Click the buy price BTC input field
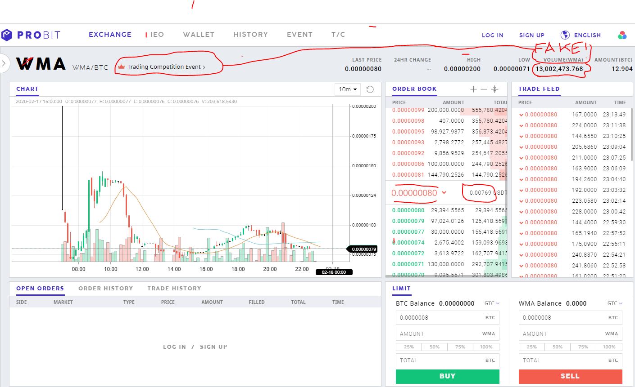 click(448, 317)
